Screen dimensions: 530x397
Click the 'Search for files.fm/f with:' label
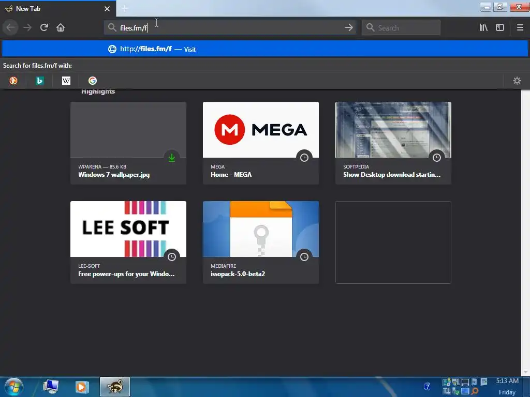coord(37,66)
